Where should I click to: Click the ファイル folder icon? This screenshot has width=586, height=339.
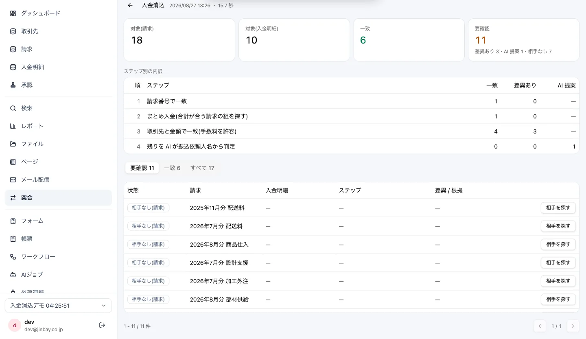pos(13,144)
